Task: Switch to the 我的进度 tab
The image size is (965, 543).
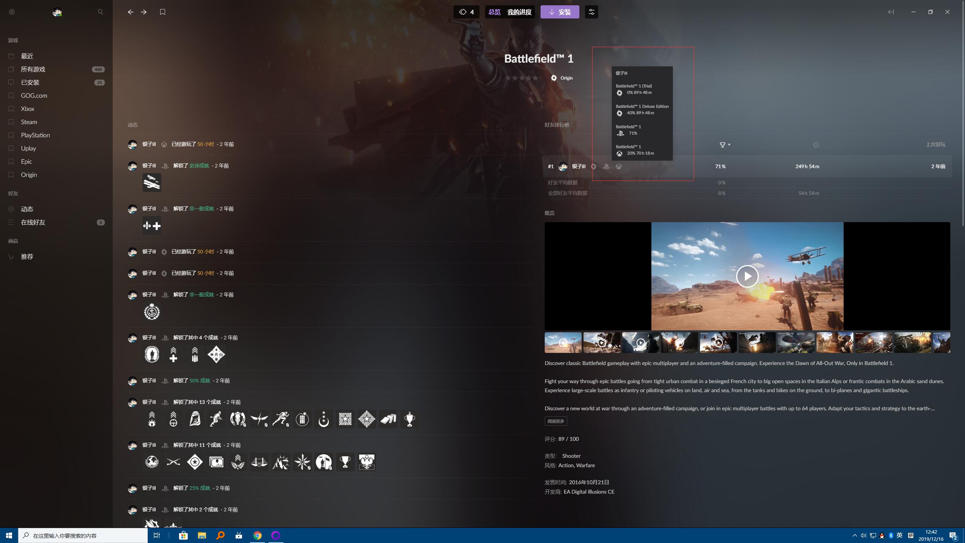Action: [519, 12]
